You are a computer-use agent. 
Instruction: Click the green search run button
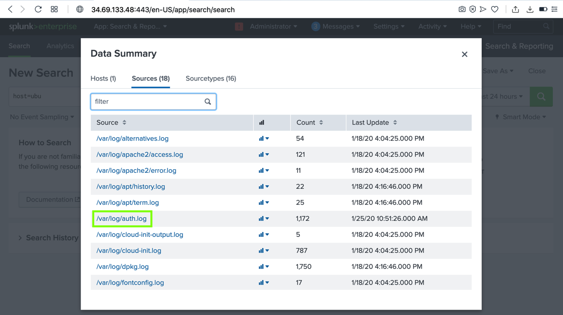(x=541, y=97)
